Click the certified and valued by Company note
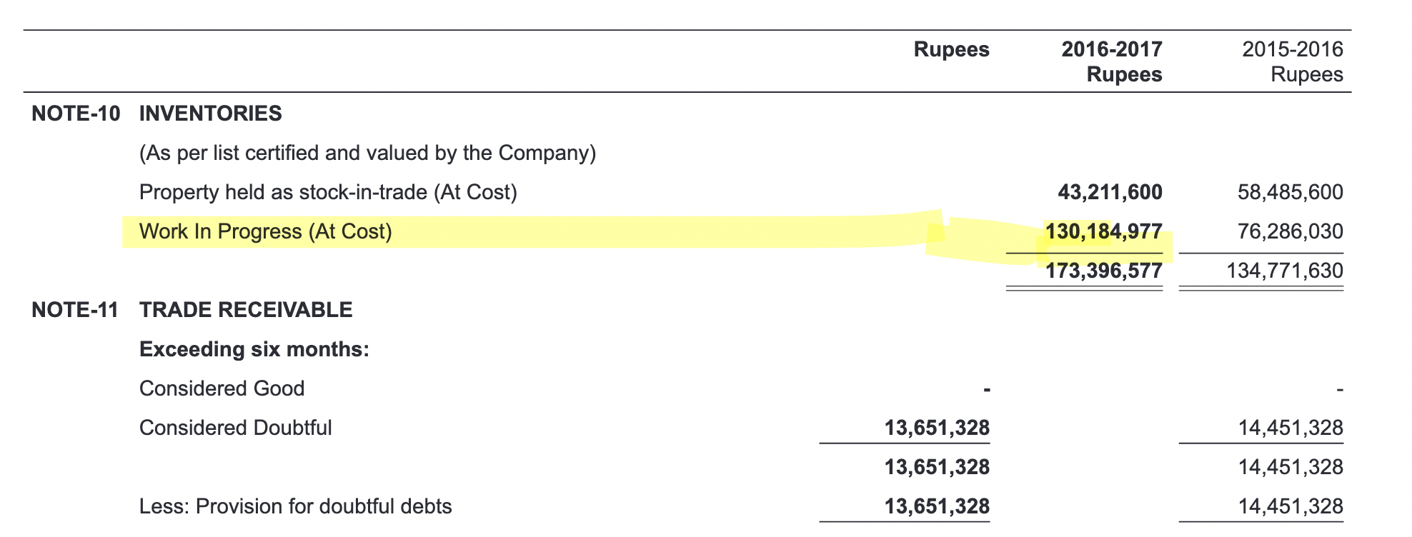The width and height of the screenshot is (1412, 537). (x=368, y=153)
